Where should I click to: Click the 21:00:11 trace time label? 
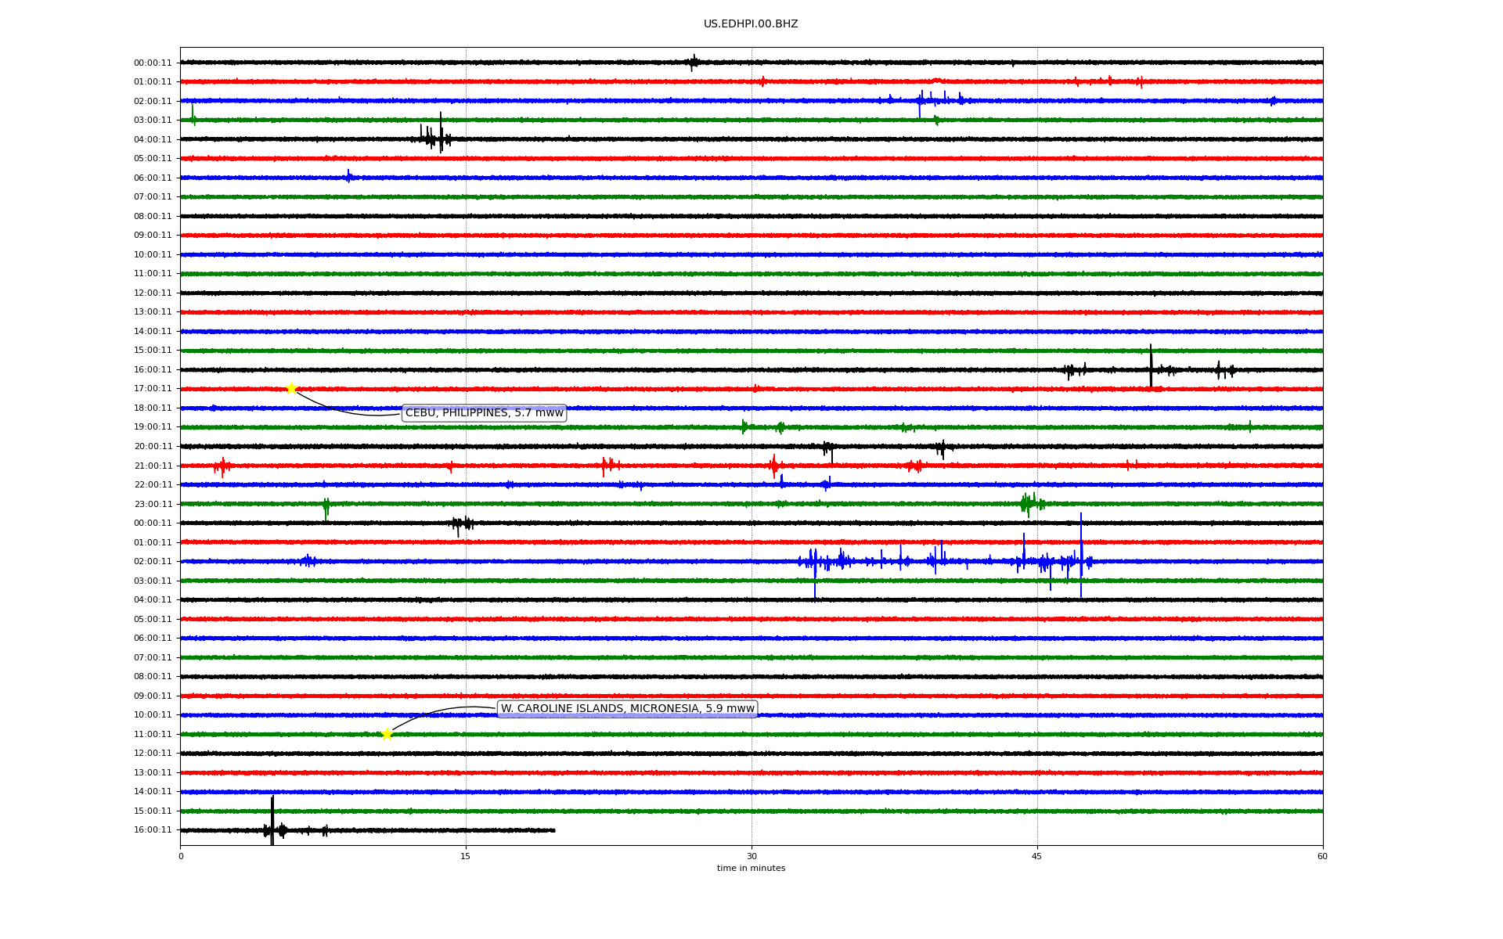(x=153, y=466)
